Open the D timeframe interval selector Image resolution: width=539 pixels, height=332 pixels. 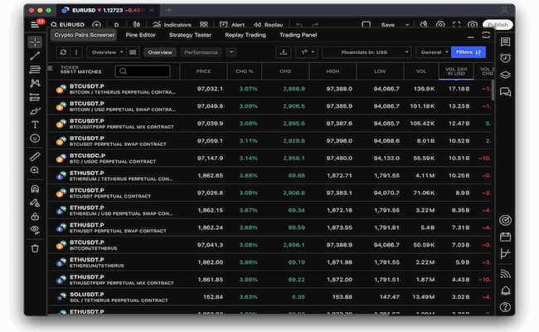[117, 25]
